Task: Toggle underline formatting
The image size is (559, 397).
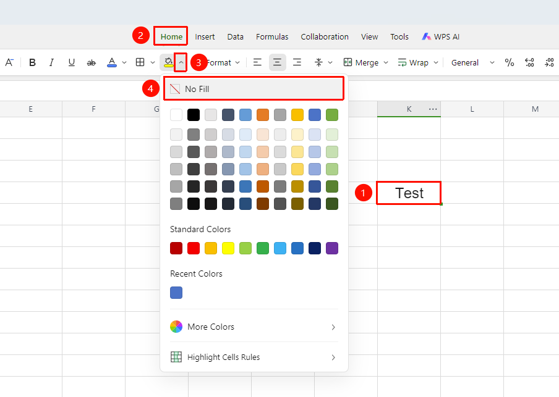Action: (71, 62)
